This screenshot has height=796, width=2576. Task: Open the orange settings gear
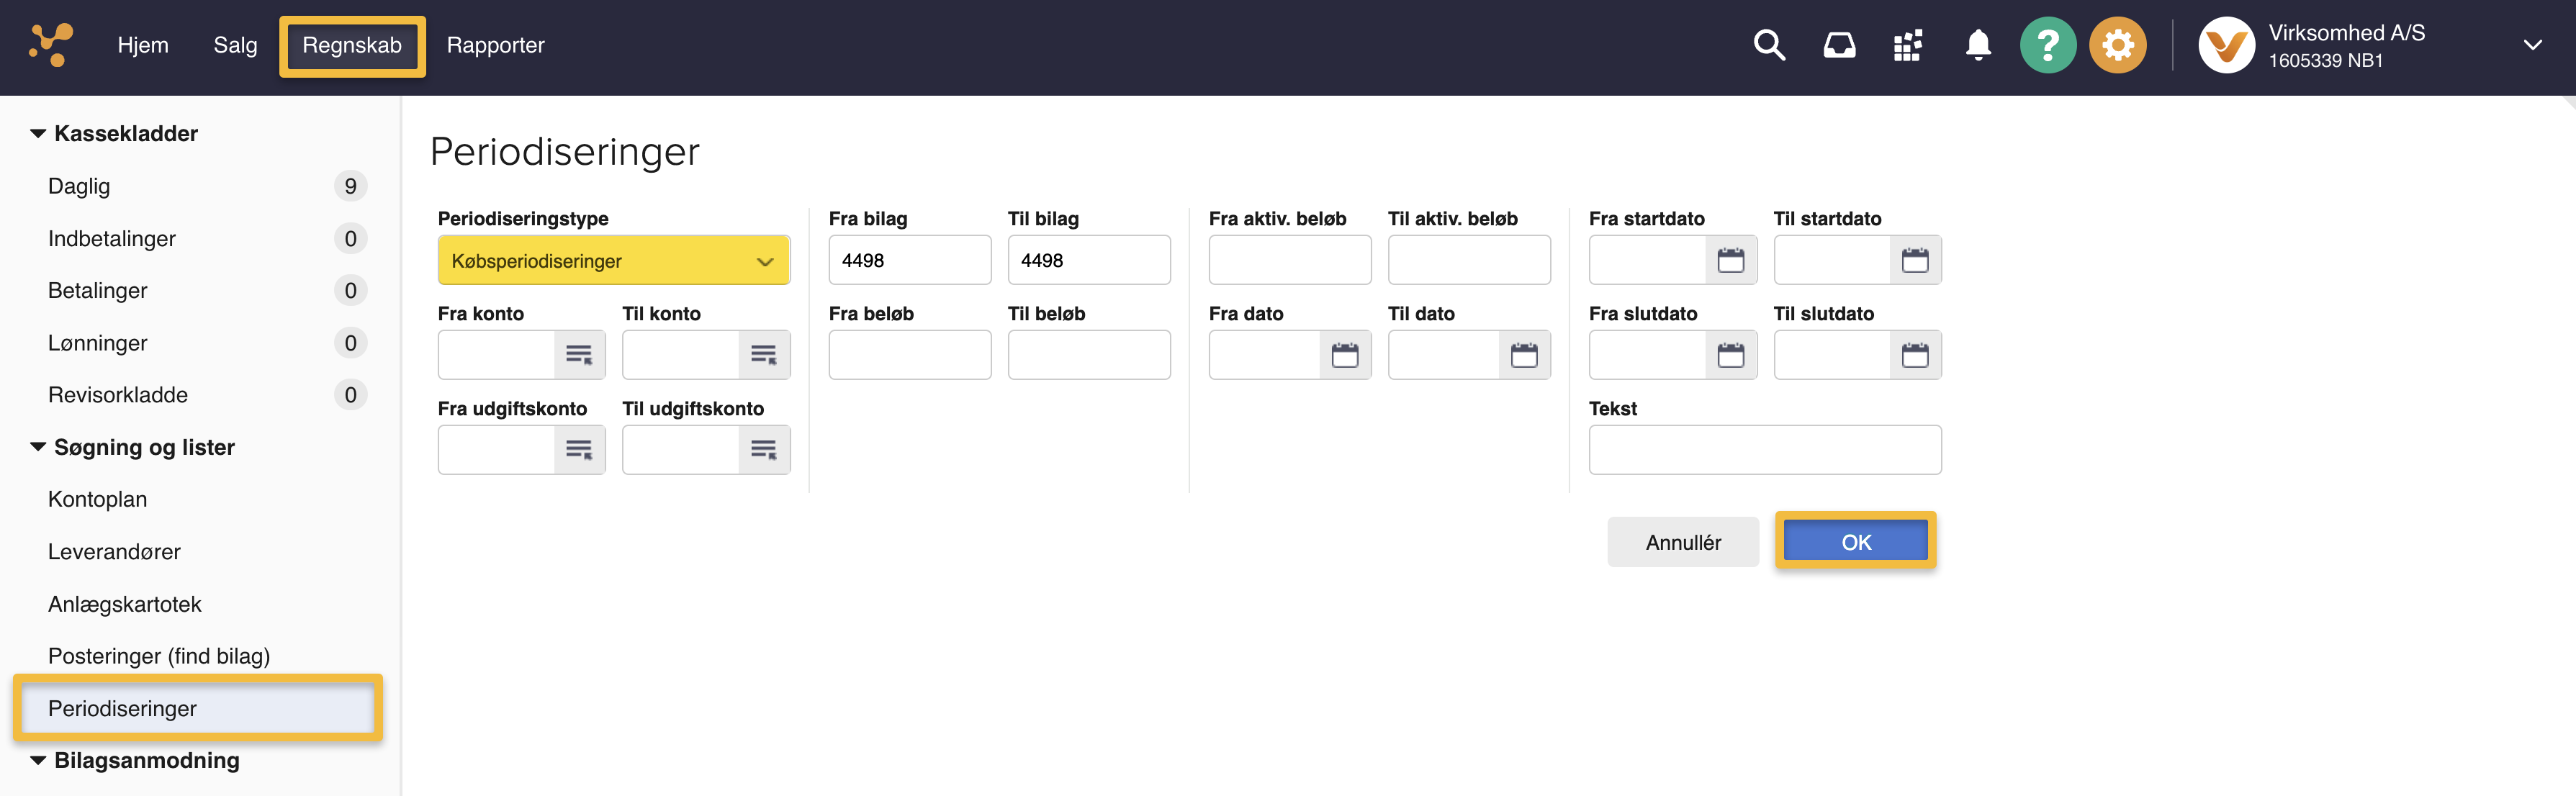coord(2117,46)
